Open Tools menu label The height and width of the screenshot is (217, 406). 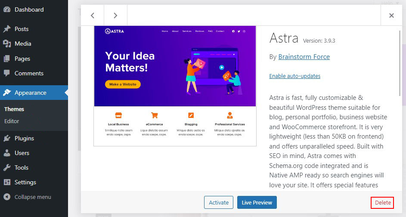point(22,167)
